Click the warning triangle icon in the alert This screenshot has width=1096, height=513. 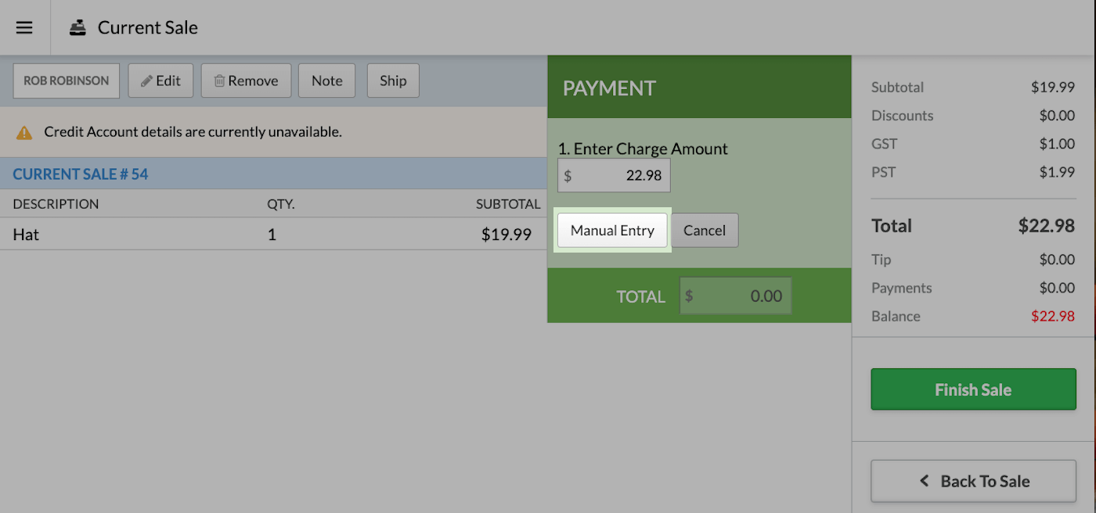24,132
